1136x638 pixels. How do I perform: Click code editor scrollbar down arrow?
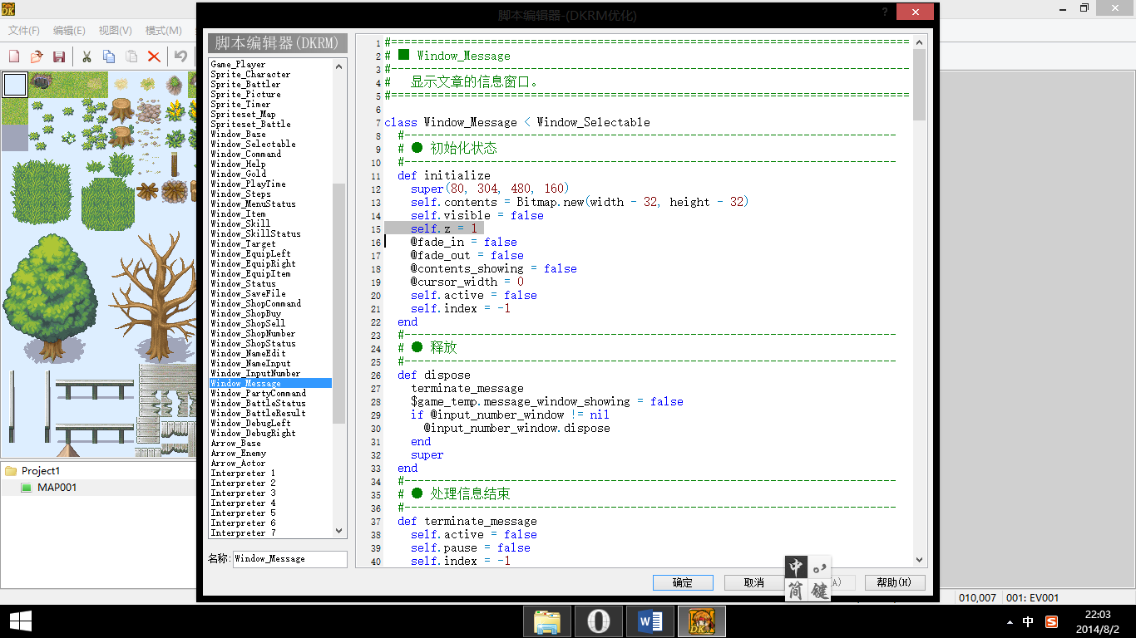click(919, 561)
